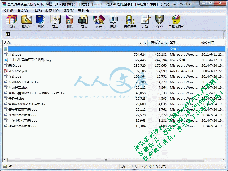This screenshot has height=171, width=228.
Task: Select file 评阅教师评阅表.doc
Action: 23,115
